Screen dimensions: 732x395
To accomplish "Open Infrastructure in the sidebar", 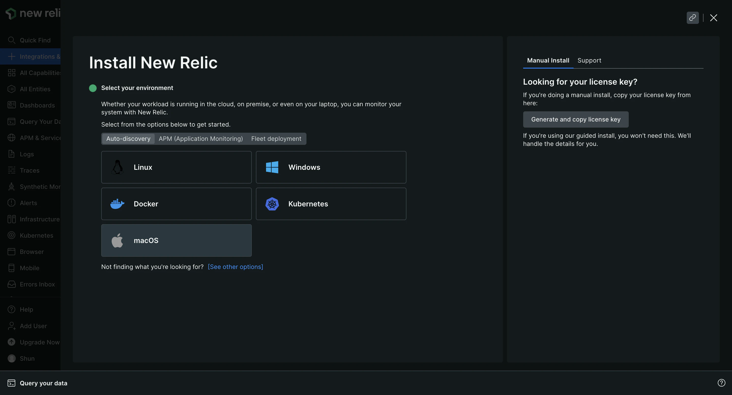I will click(30, 219).
